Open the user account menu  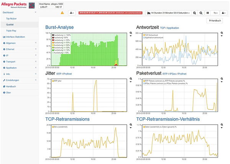(224, 13)
